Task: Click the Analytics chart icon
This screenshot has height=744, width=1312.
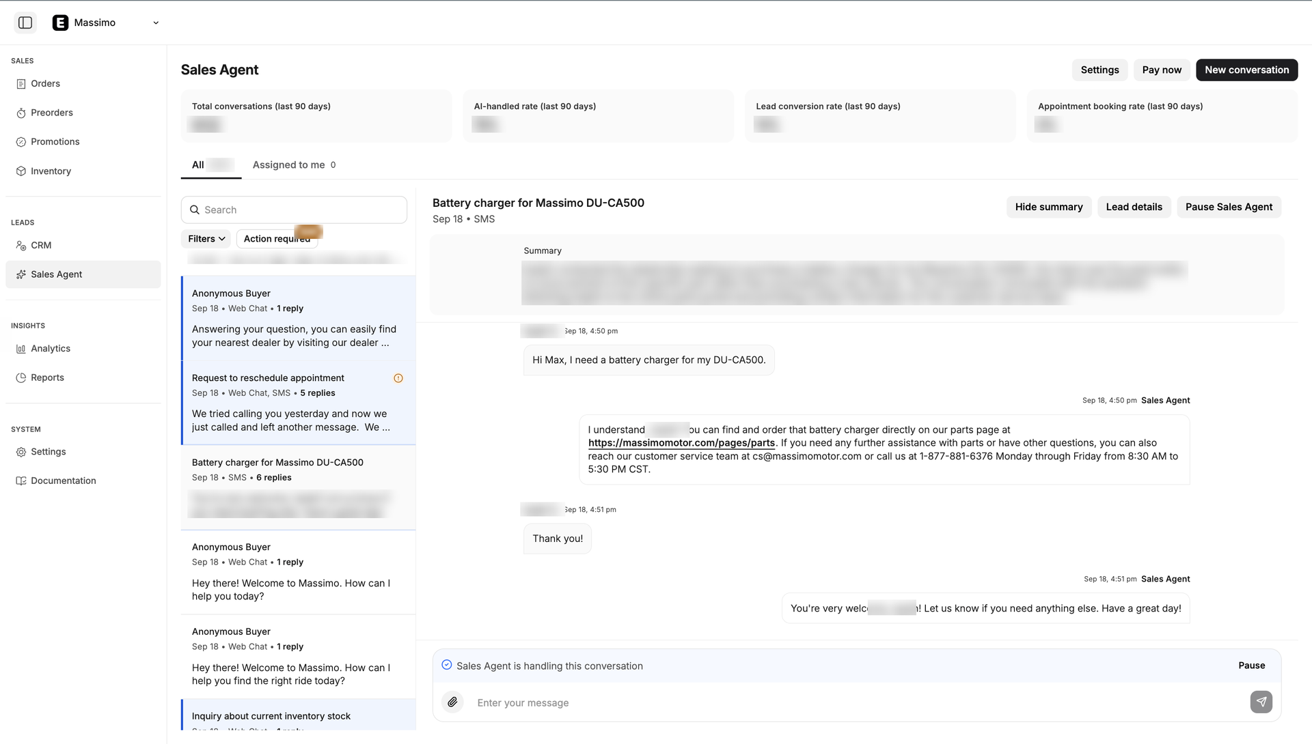Action: pyautogui.click(x=21, y=349)
